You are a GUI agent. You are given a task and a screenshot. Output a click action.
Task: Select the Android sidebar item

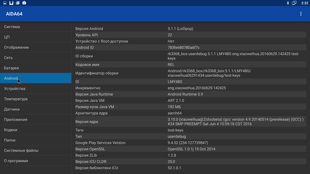[36, 78]
